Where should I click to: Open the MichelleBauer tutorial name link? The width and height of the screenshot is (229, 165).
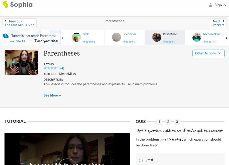coord(212,34)
